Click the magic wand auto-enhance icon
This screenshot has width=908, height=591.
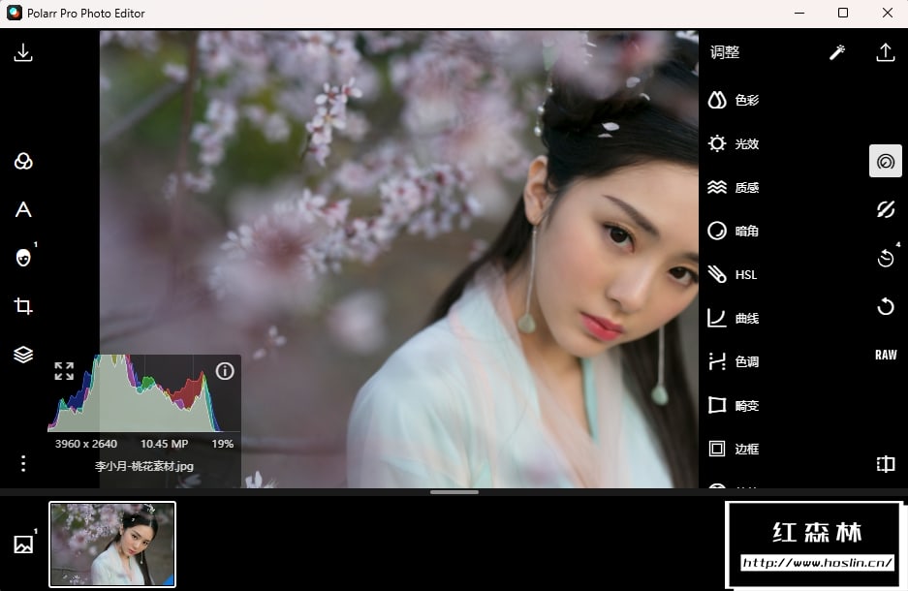click(836, 52)
